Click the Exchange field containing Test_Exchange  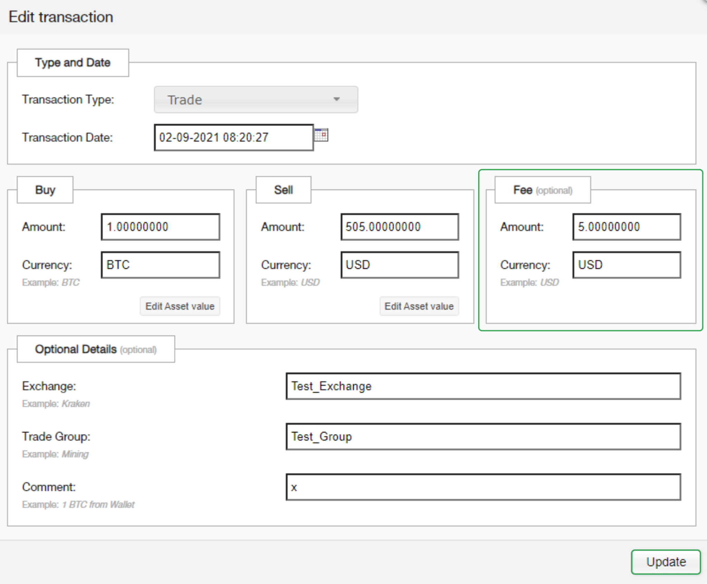(x=483, y=386)
